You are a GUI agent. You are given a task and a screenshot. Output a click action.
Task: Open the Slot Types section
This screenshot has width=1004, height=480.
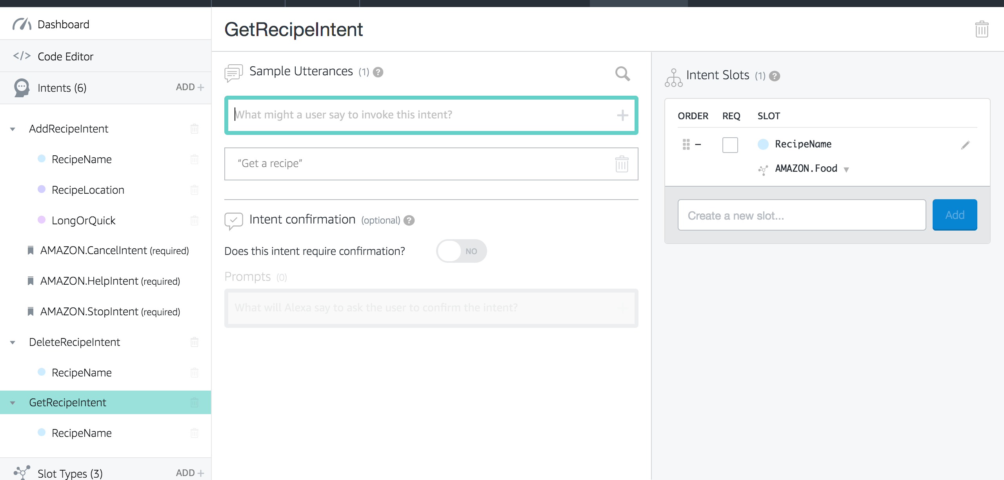pos(70,473)
